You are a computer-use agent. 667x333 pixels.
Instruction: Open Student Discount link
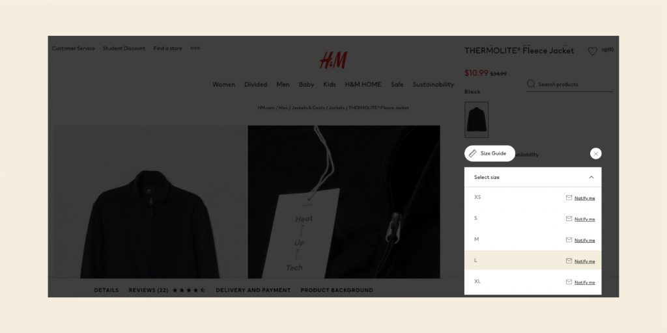[124, 48]
